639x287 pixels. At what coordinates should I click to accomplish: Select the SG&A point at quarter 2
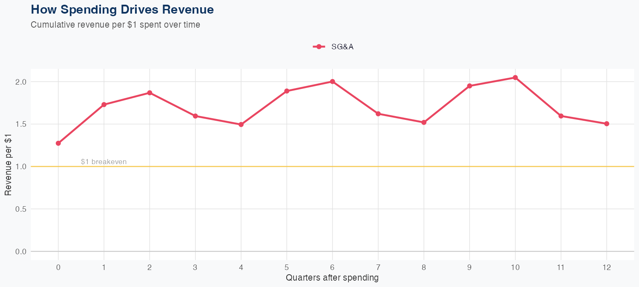point(150,93)
